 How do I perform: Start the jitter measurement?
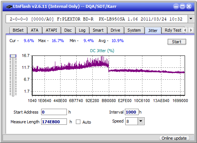(177, 42)
